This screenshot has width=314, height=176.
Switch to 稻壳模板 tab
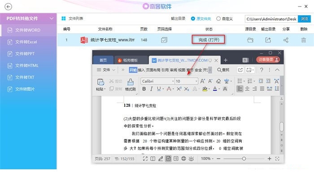pos(131,60)
